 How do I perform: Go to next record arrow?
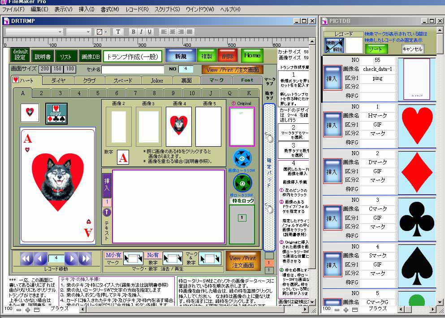coord(71,258)
